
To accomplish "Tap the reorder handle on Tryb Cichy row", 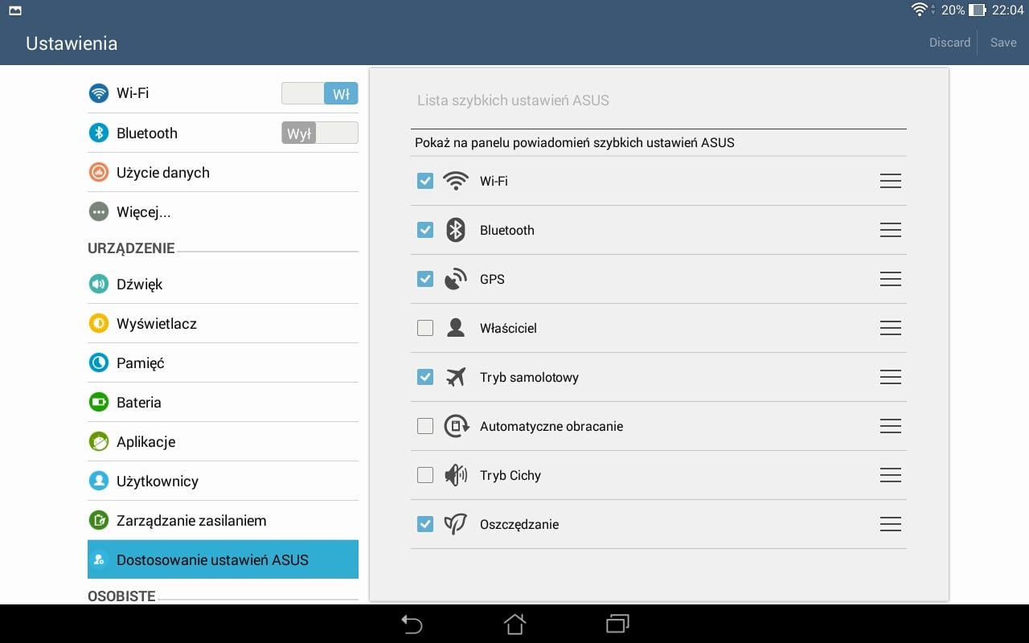I will [x=890, y=475].
